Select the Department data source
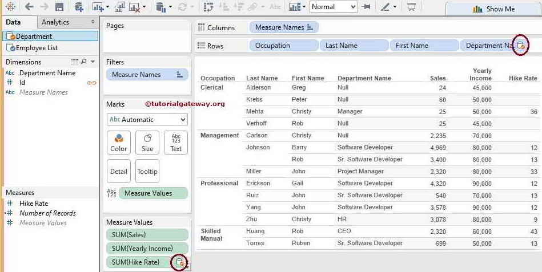The height and width of the screenshot is (272, 542). [50, 36]
